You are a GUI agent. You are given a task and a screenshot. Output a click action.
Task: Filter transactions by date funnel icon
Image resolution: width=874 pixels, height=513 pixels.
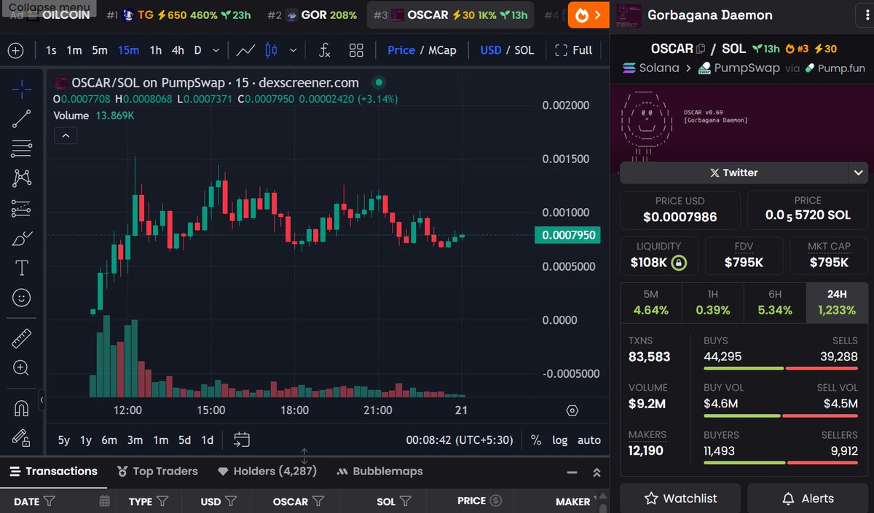(x=49, y=501)
